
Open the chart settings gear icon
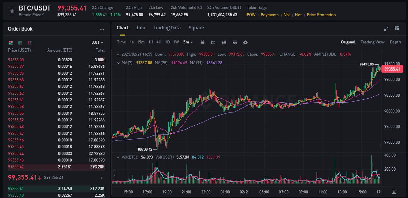coord(245,42)
